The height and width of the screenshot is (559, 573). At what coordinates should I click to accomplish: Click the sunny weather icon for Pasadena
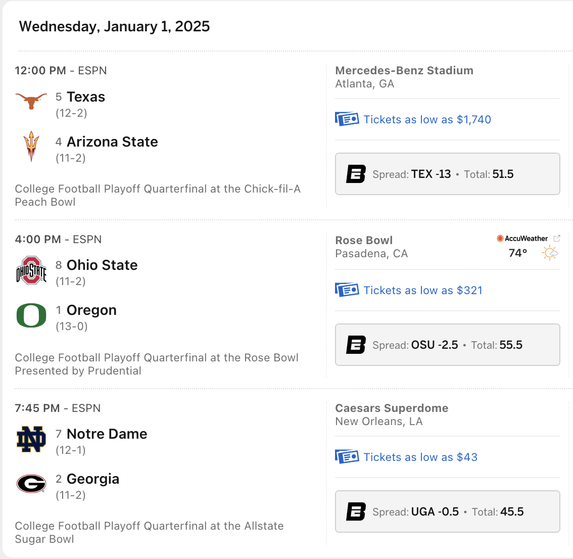pos(550,253)
